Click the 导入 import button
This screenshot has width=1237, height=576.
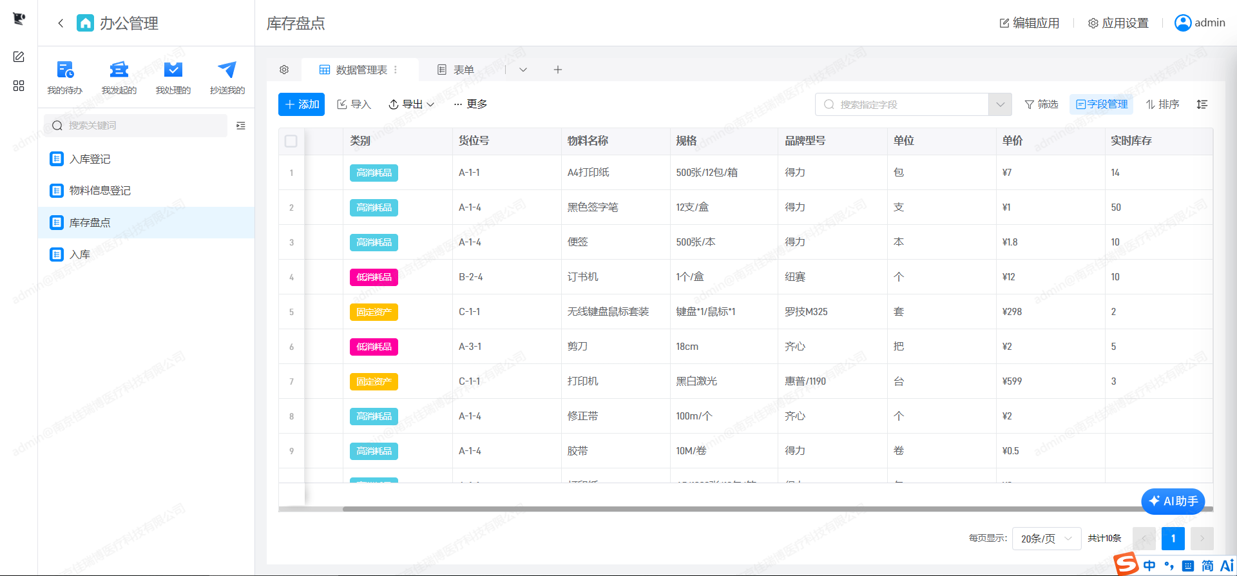354,104
